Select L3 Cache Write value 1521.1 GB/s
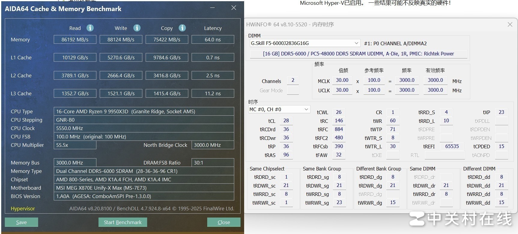This screenshot has height=234, width=518. [121, 93]
